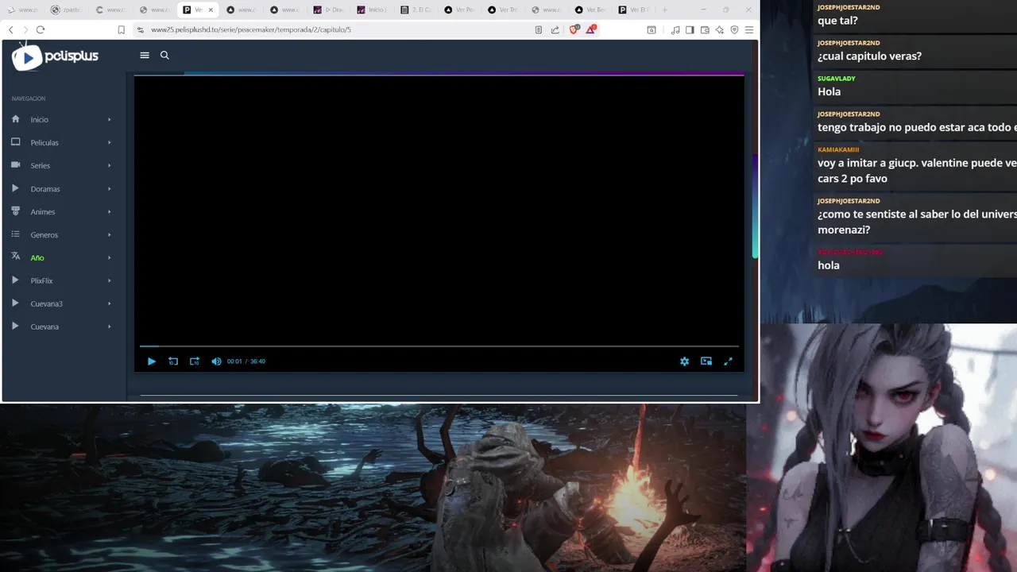1017x572 pixels.
Task: Click SUGAVLADY username in chat
Action: pyautogui.click(x=837, y=79)
